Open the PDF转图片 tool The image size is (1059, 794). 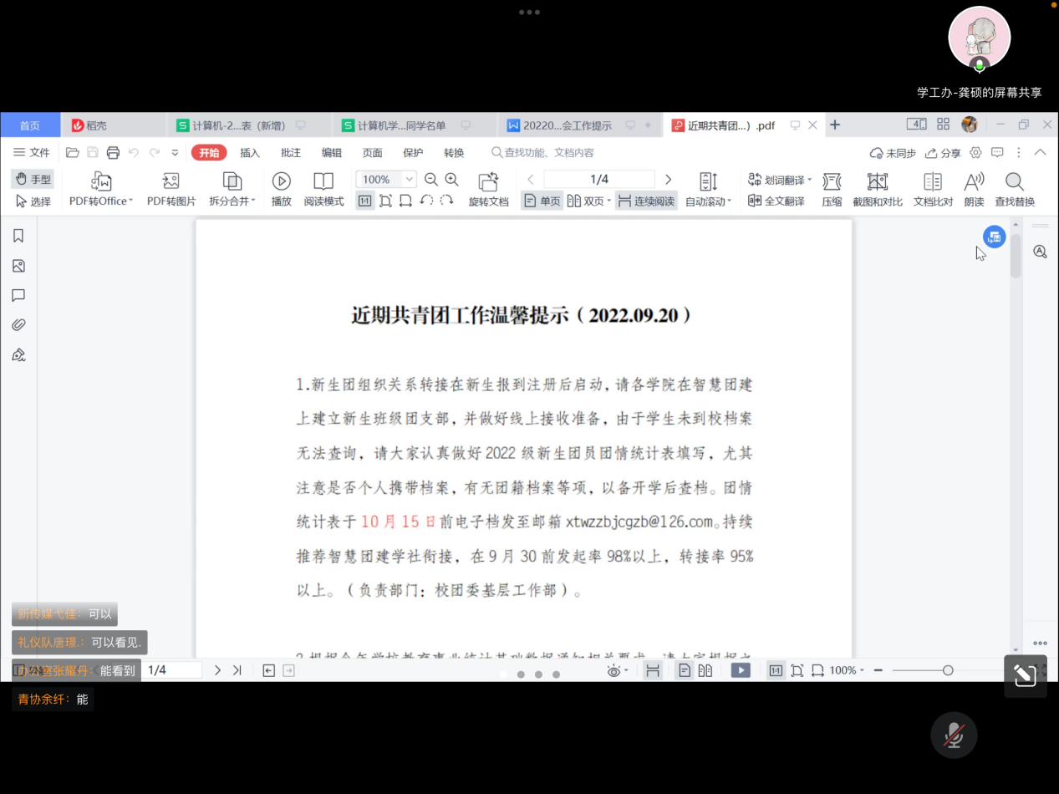point(171,181)
